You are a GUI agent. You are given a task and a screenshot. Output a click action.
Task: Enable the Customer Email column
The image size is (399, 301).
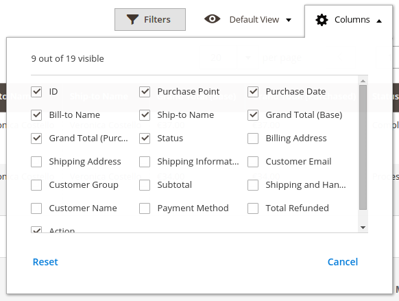(x=253, y=162)
